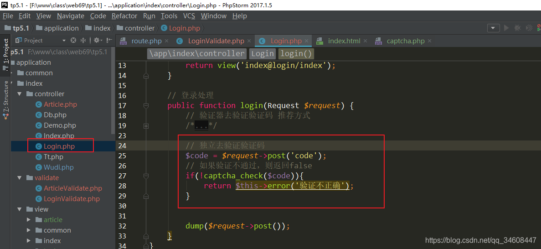Screen dimensions: 541x249
Task: Open the Tools menu
Action: pos(169,16)
